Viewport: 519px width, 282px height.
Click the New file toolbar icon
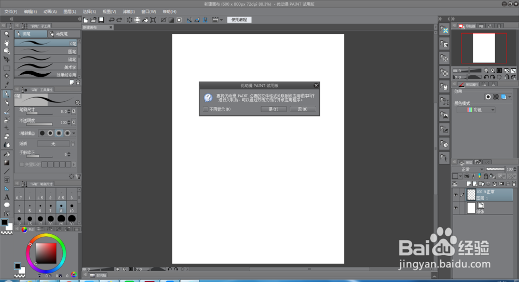86,20
